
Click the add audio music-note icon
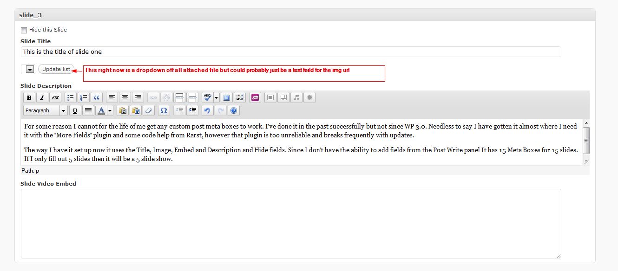(296, 97)
